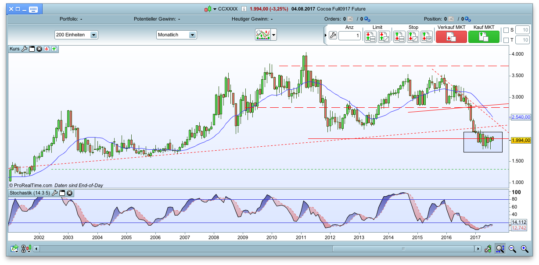Open Kurs panel wrench settings
The width and height of the screenshot is (539, 265).
[x=25, y=49]
